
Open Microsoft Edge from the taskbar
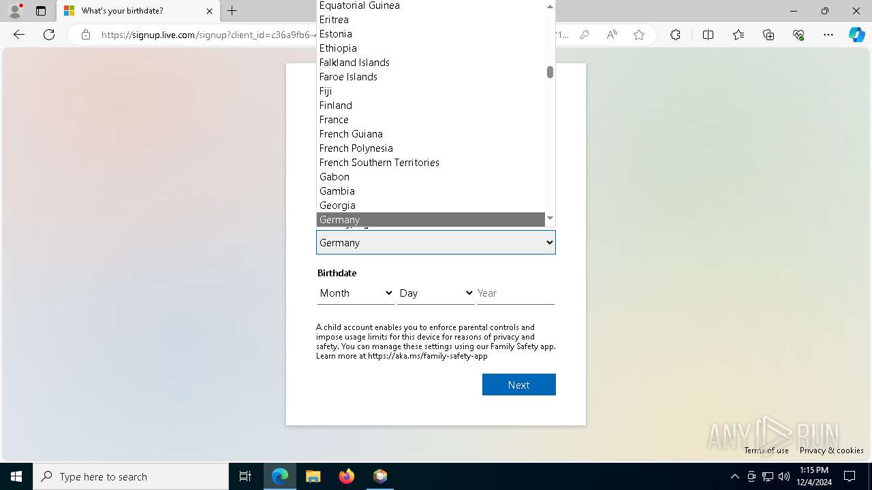(x=280, y=476)
